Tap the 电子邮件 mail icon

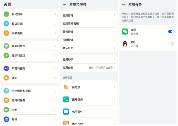click(x=66, y=112)
